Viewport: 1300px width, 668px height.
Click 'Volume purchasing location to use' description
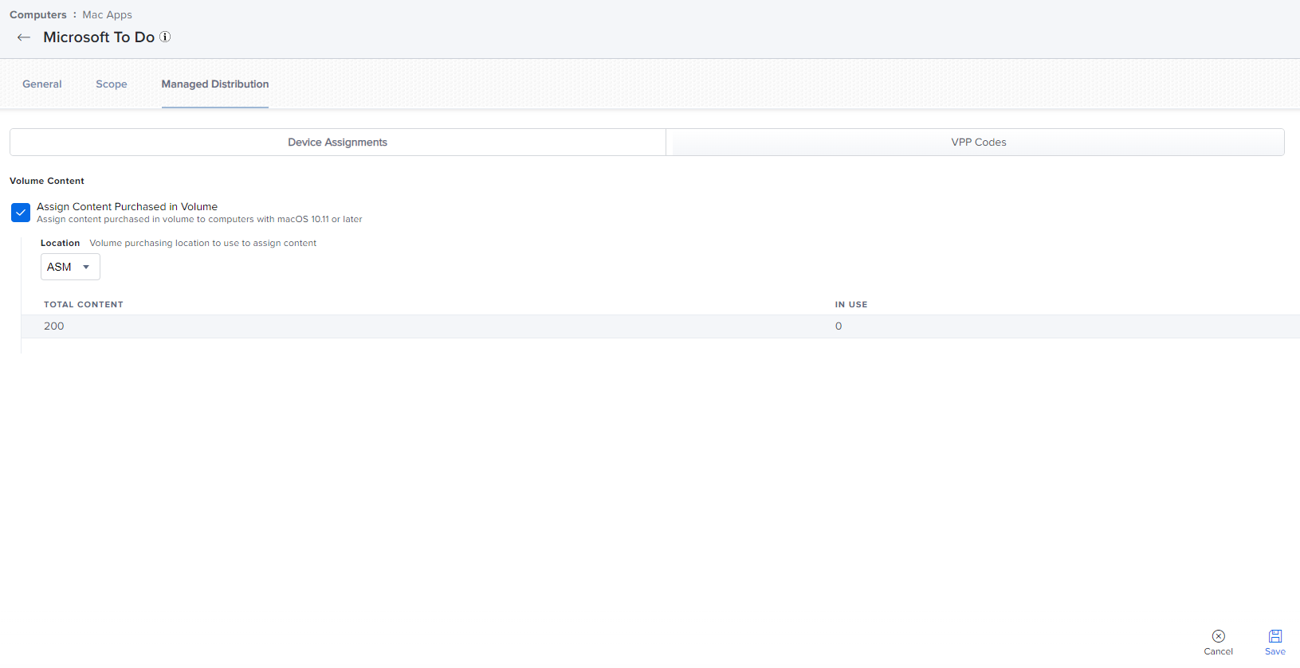click(203, 243)
